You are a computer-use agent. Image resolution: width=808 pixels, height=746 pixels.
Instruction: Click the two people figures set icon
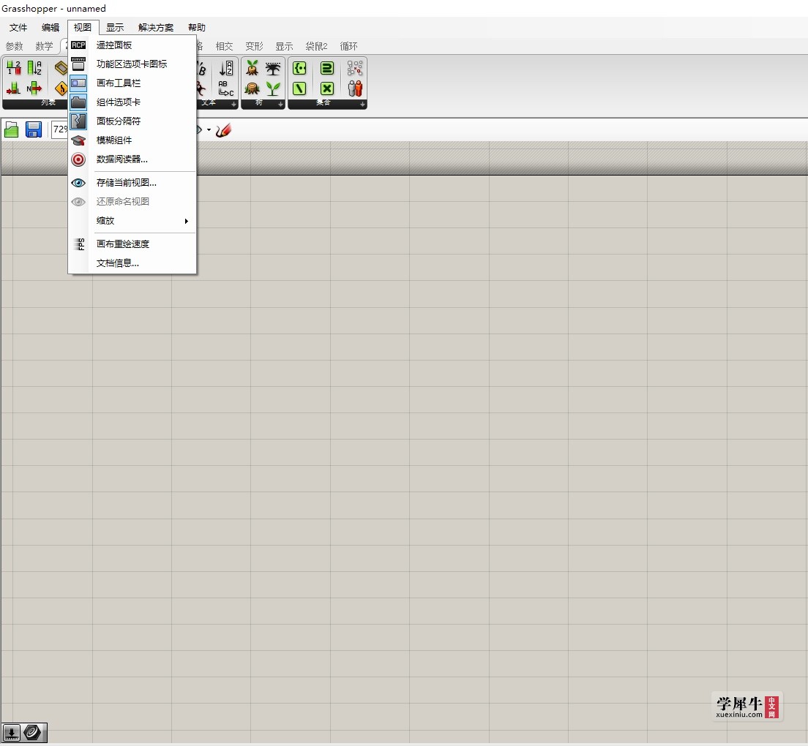click(x=354, y=88)
